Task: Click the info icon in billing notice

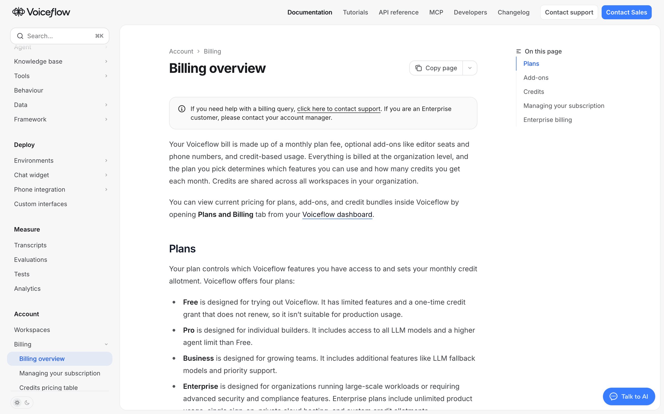Action: click(182, 109)
